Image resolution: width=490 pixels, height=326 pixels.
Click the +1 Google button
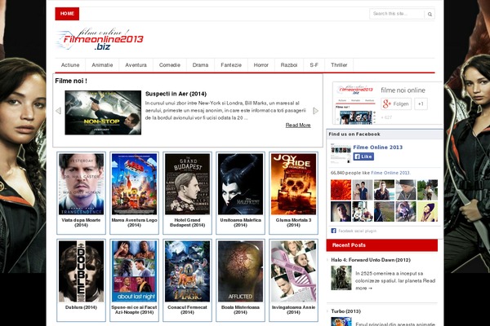coord(421,104)
